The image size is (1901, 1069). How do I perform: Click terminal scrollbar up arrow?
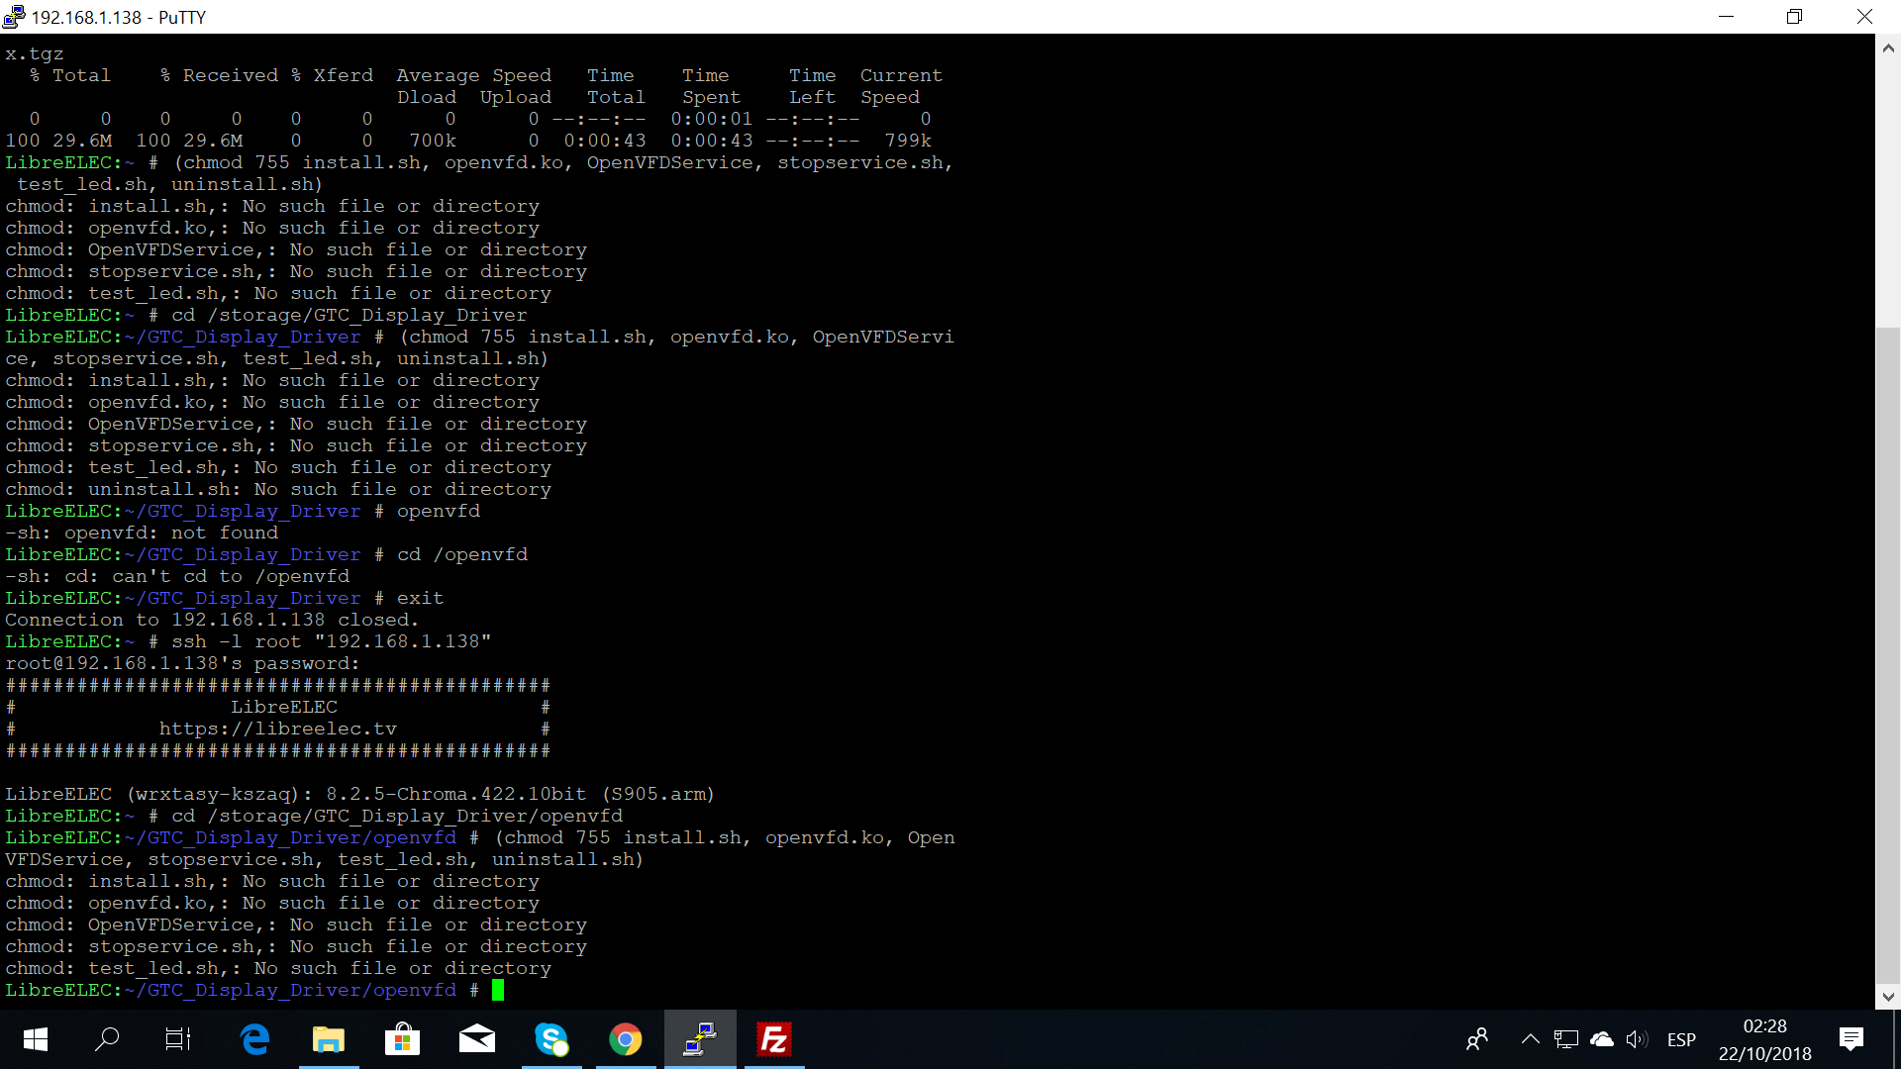[x=1888, y=48]
